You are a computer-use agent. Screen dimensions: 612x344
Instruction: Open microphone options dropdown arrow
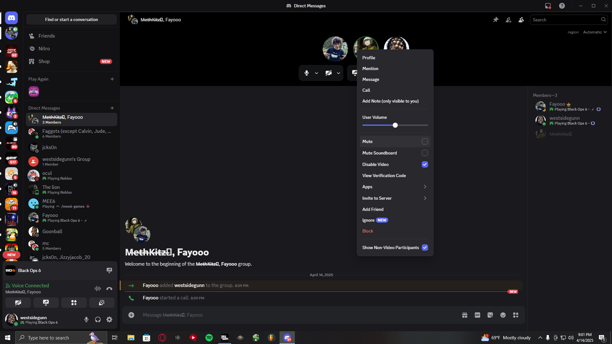(x=317, y=73)
